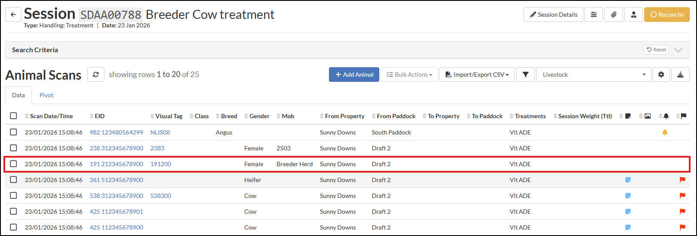Open note icon on 425 112345678901 row

tap(628, 212)
